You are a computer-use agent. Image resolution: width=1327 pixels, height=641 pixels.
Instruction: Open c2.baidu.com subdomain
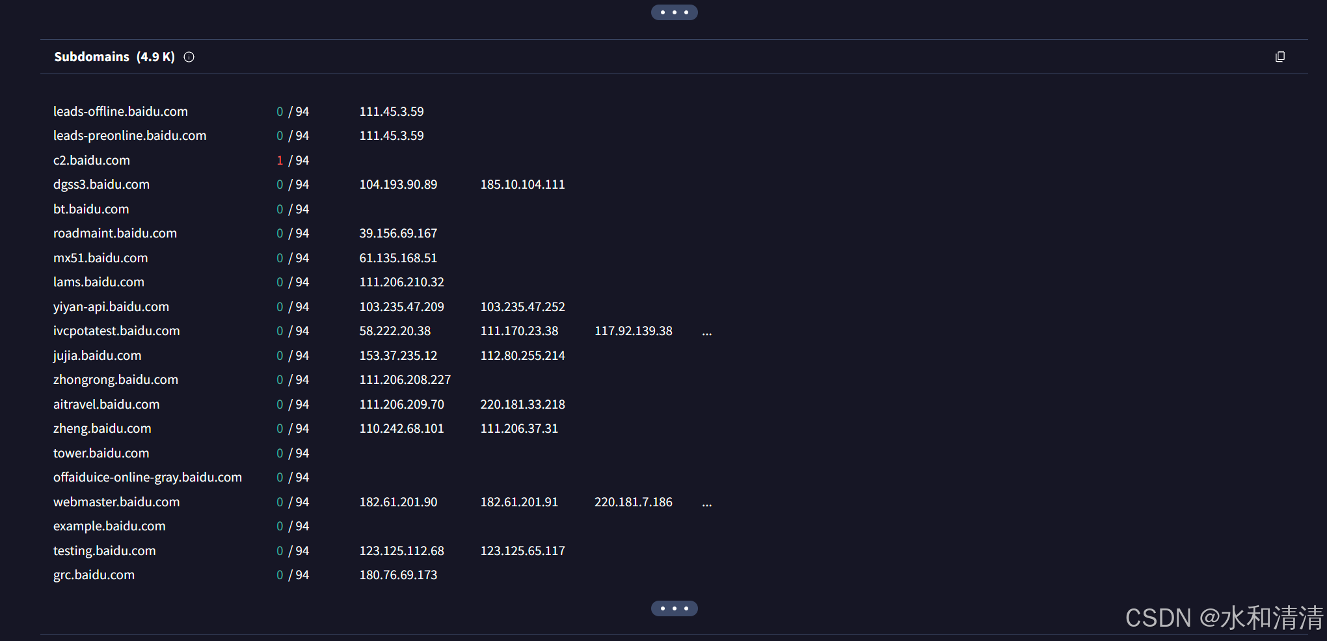[92, 160]
